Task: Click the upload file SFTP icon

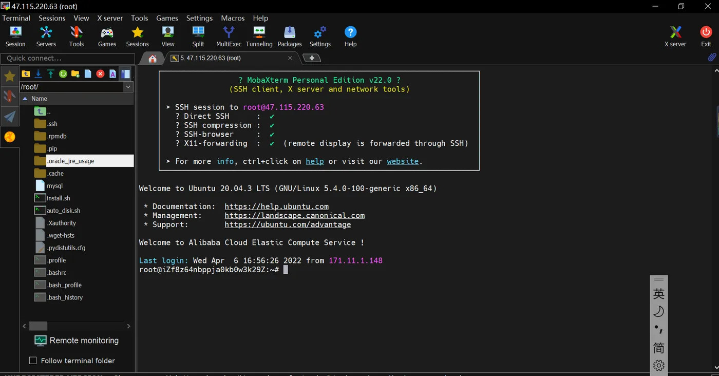Action: click(x=51, y=74)
